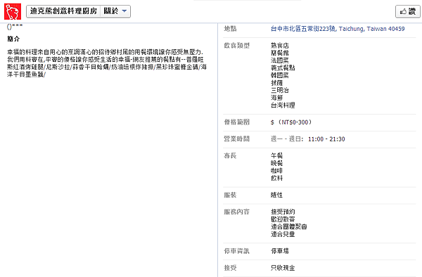Click the 迪克熊創意料理廚房 page name
Screen dimensions: 422x277
[63, 11]
